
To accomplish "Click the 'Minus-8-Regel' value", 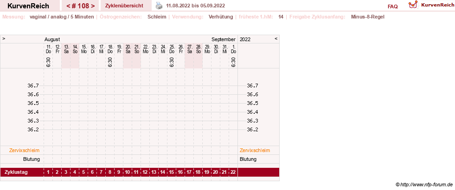I will pos(368,17).
